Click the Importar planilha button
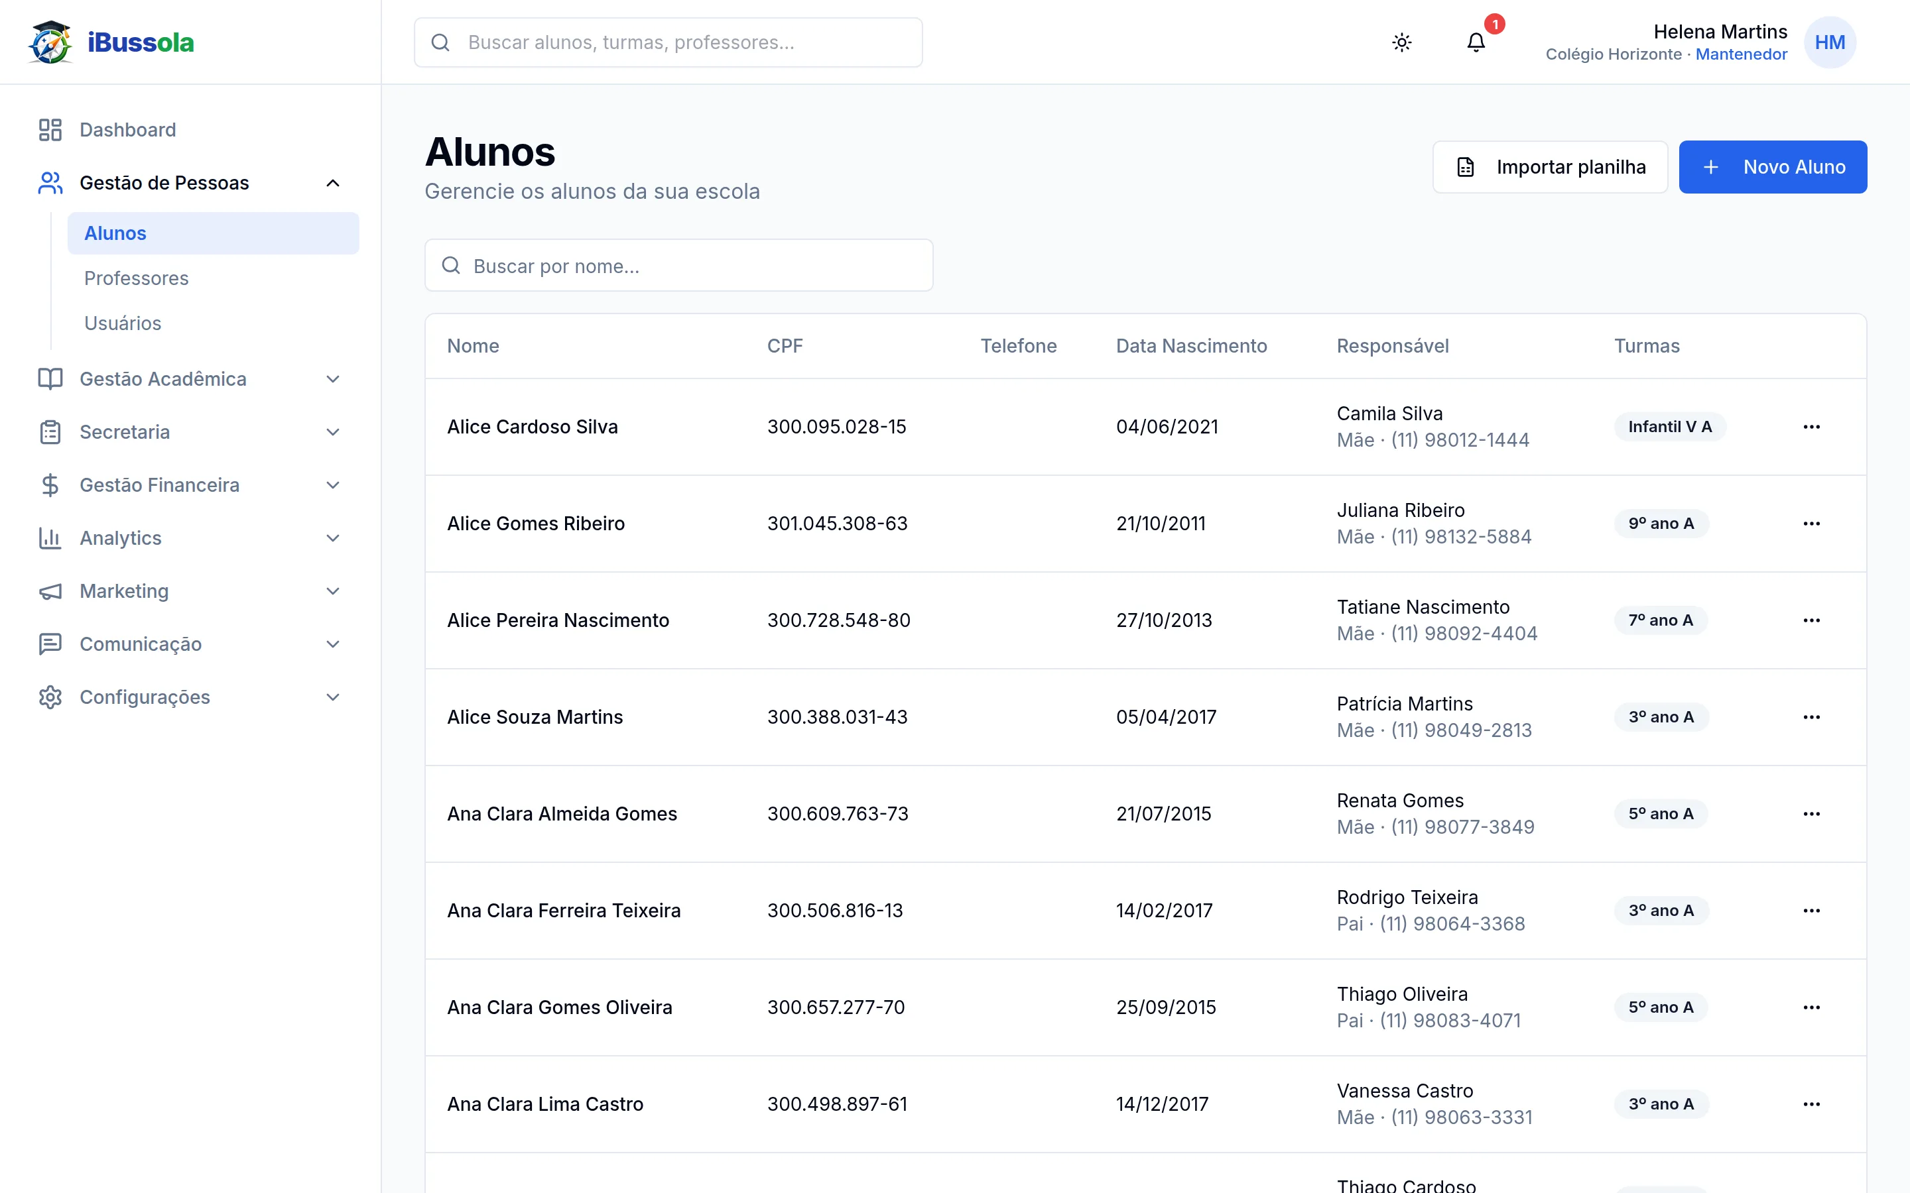 point(1550,167)
